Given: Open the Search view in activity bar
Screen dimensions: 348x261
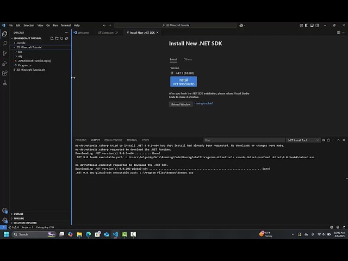Looking at the screenshot, I should 5,43.
